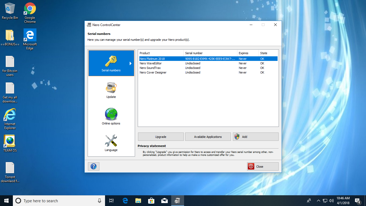Click the OK state for Nero Cover Designer

[x=262, y=72]
